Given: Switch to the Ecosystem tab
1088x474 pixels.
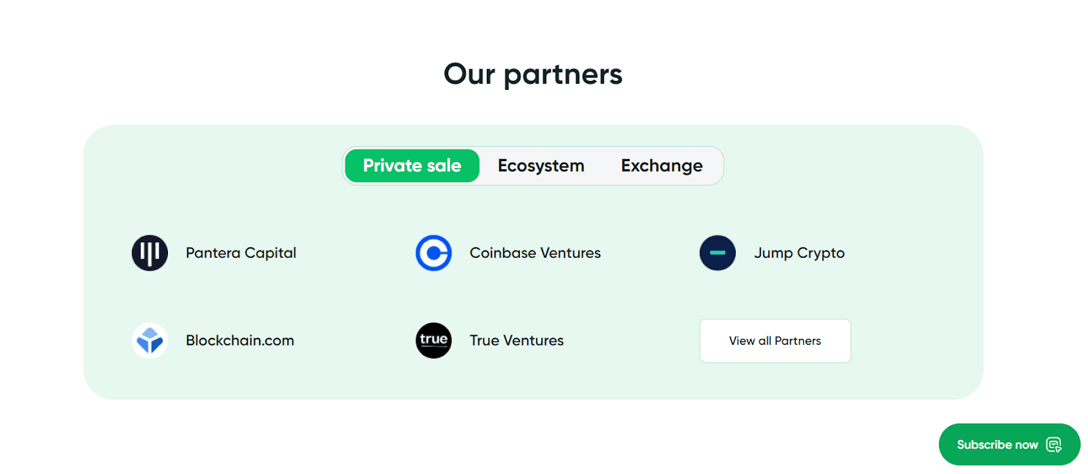Looking at the screenshot, I should (541, 166).
